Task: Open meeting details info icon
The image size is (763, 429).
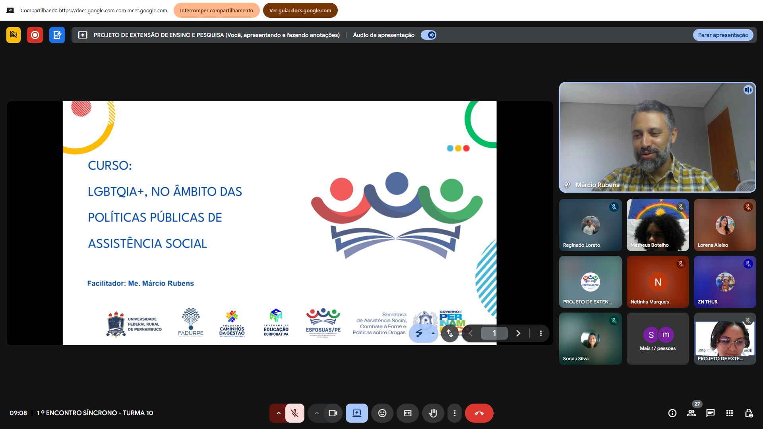Action: tap(672, 413)
